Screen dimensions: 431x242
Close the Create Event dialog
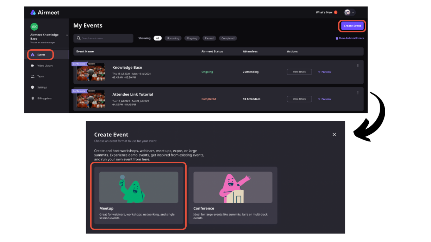[x=334, y=134]
